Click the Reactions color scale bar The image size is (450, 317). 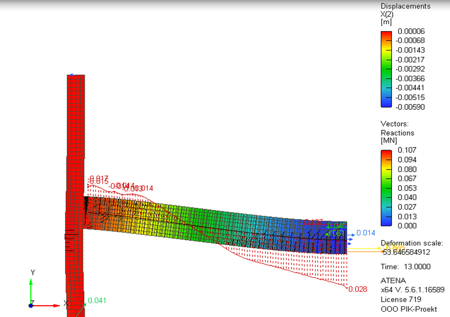click(386, 188)
